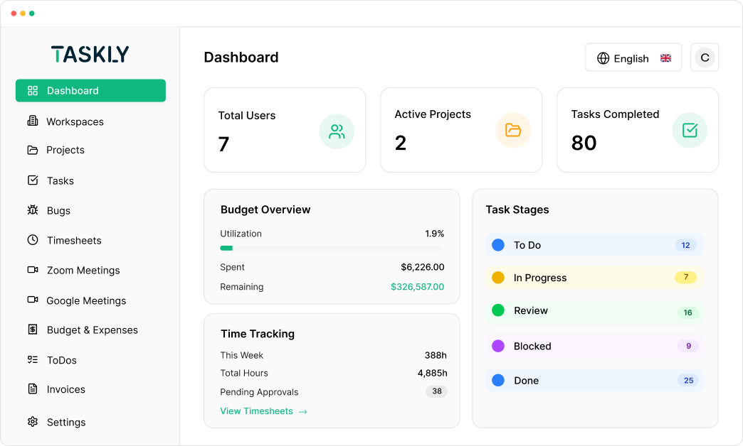
Task: Click the This Week value 388h
Action: 436,355
